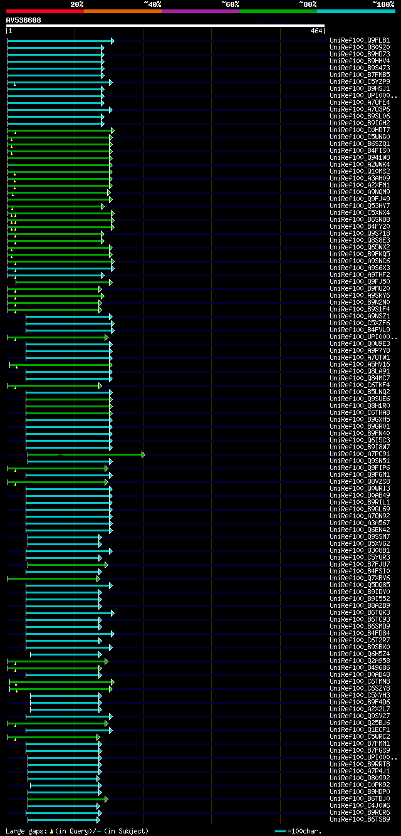Image resolution: width=401 pixels, height=836 pixels.
Task: Select label UniRef100_B6TBJ0
Action: tap(360, 798)
